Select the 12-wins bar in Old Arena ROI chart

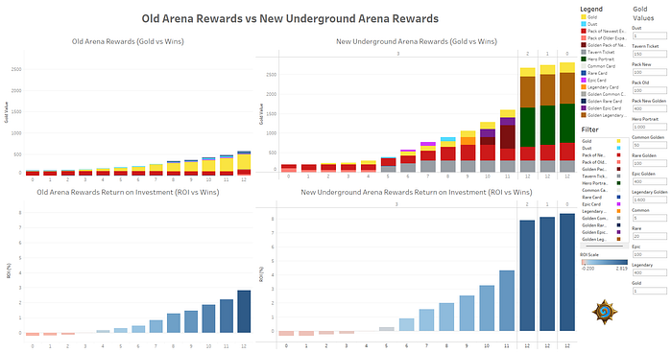244,312
